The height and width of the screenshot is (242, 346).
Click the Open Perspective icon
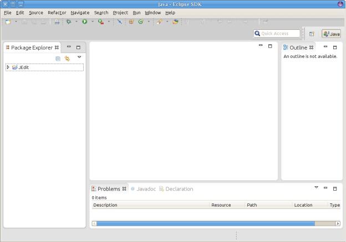(x=312, y=34)
